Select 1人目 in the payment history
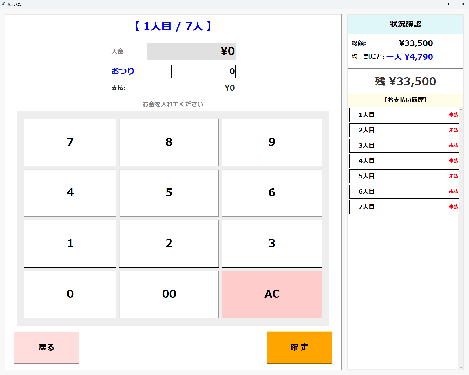469x375 pixels. click(x=404, y=115)
